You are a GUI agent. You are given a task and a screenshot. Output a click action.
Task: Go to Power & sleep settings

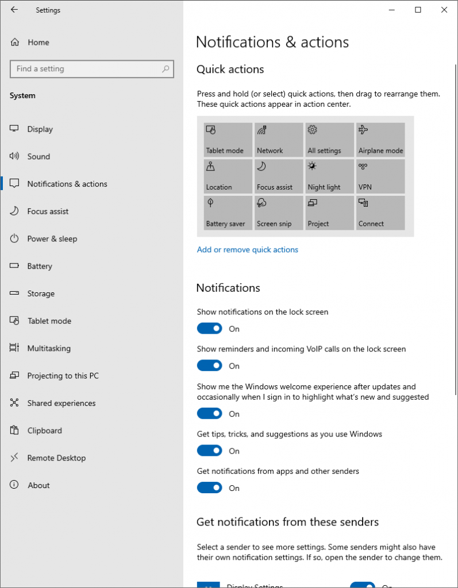click(91, 238)
